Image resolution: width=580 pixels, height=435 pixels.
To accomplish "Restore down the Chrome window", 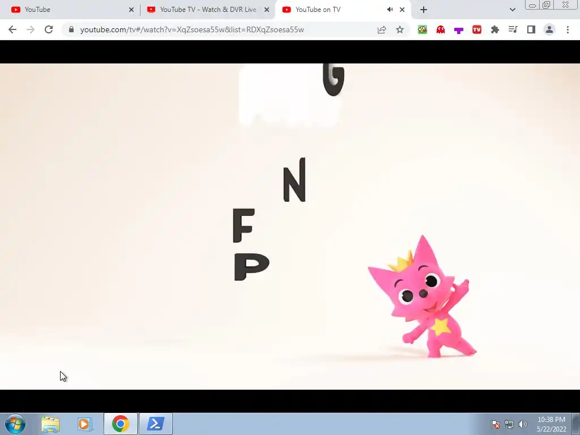I will 546,5.
